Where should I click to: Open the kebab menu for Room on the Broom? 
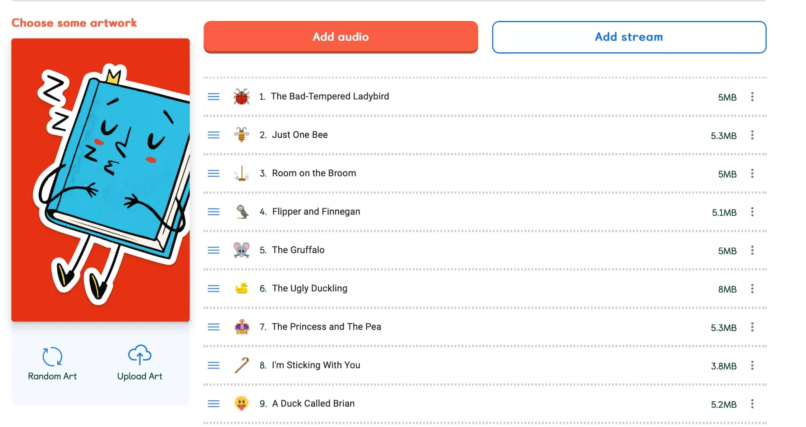[x=752, y=173]
